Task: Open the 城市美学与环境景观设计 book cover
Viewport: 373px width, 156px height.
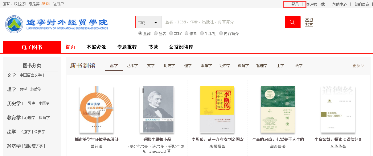Action: click(96, 109)
